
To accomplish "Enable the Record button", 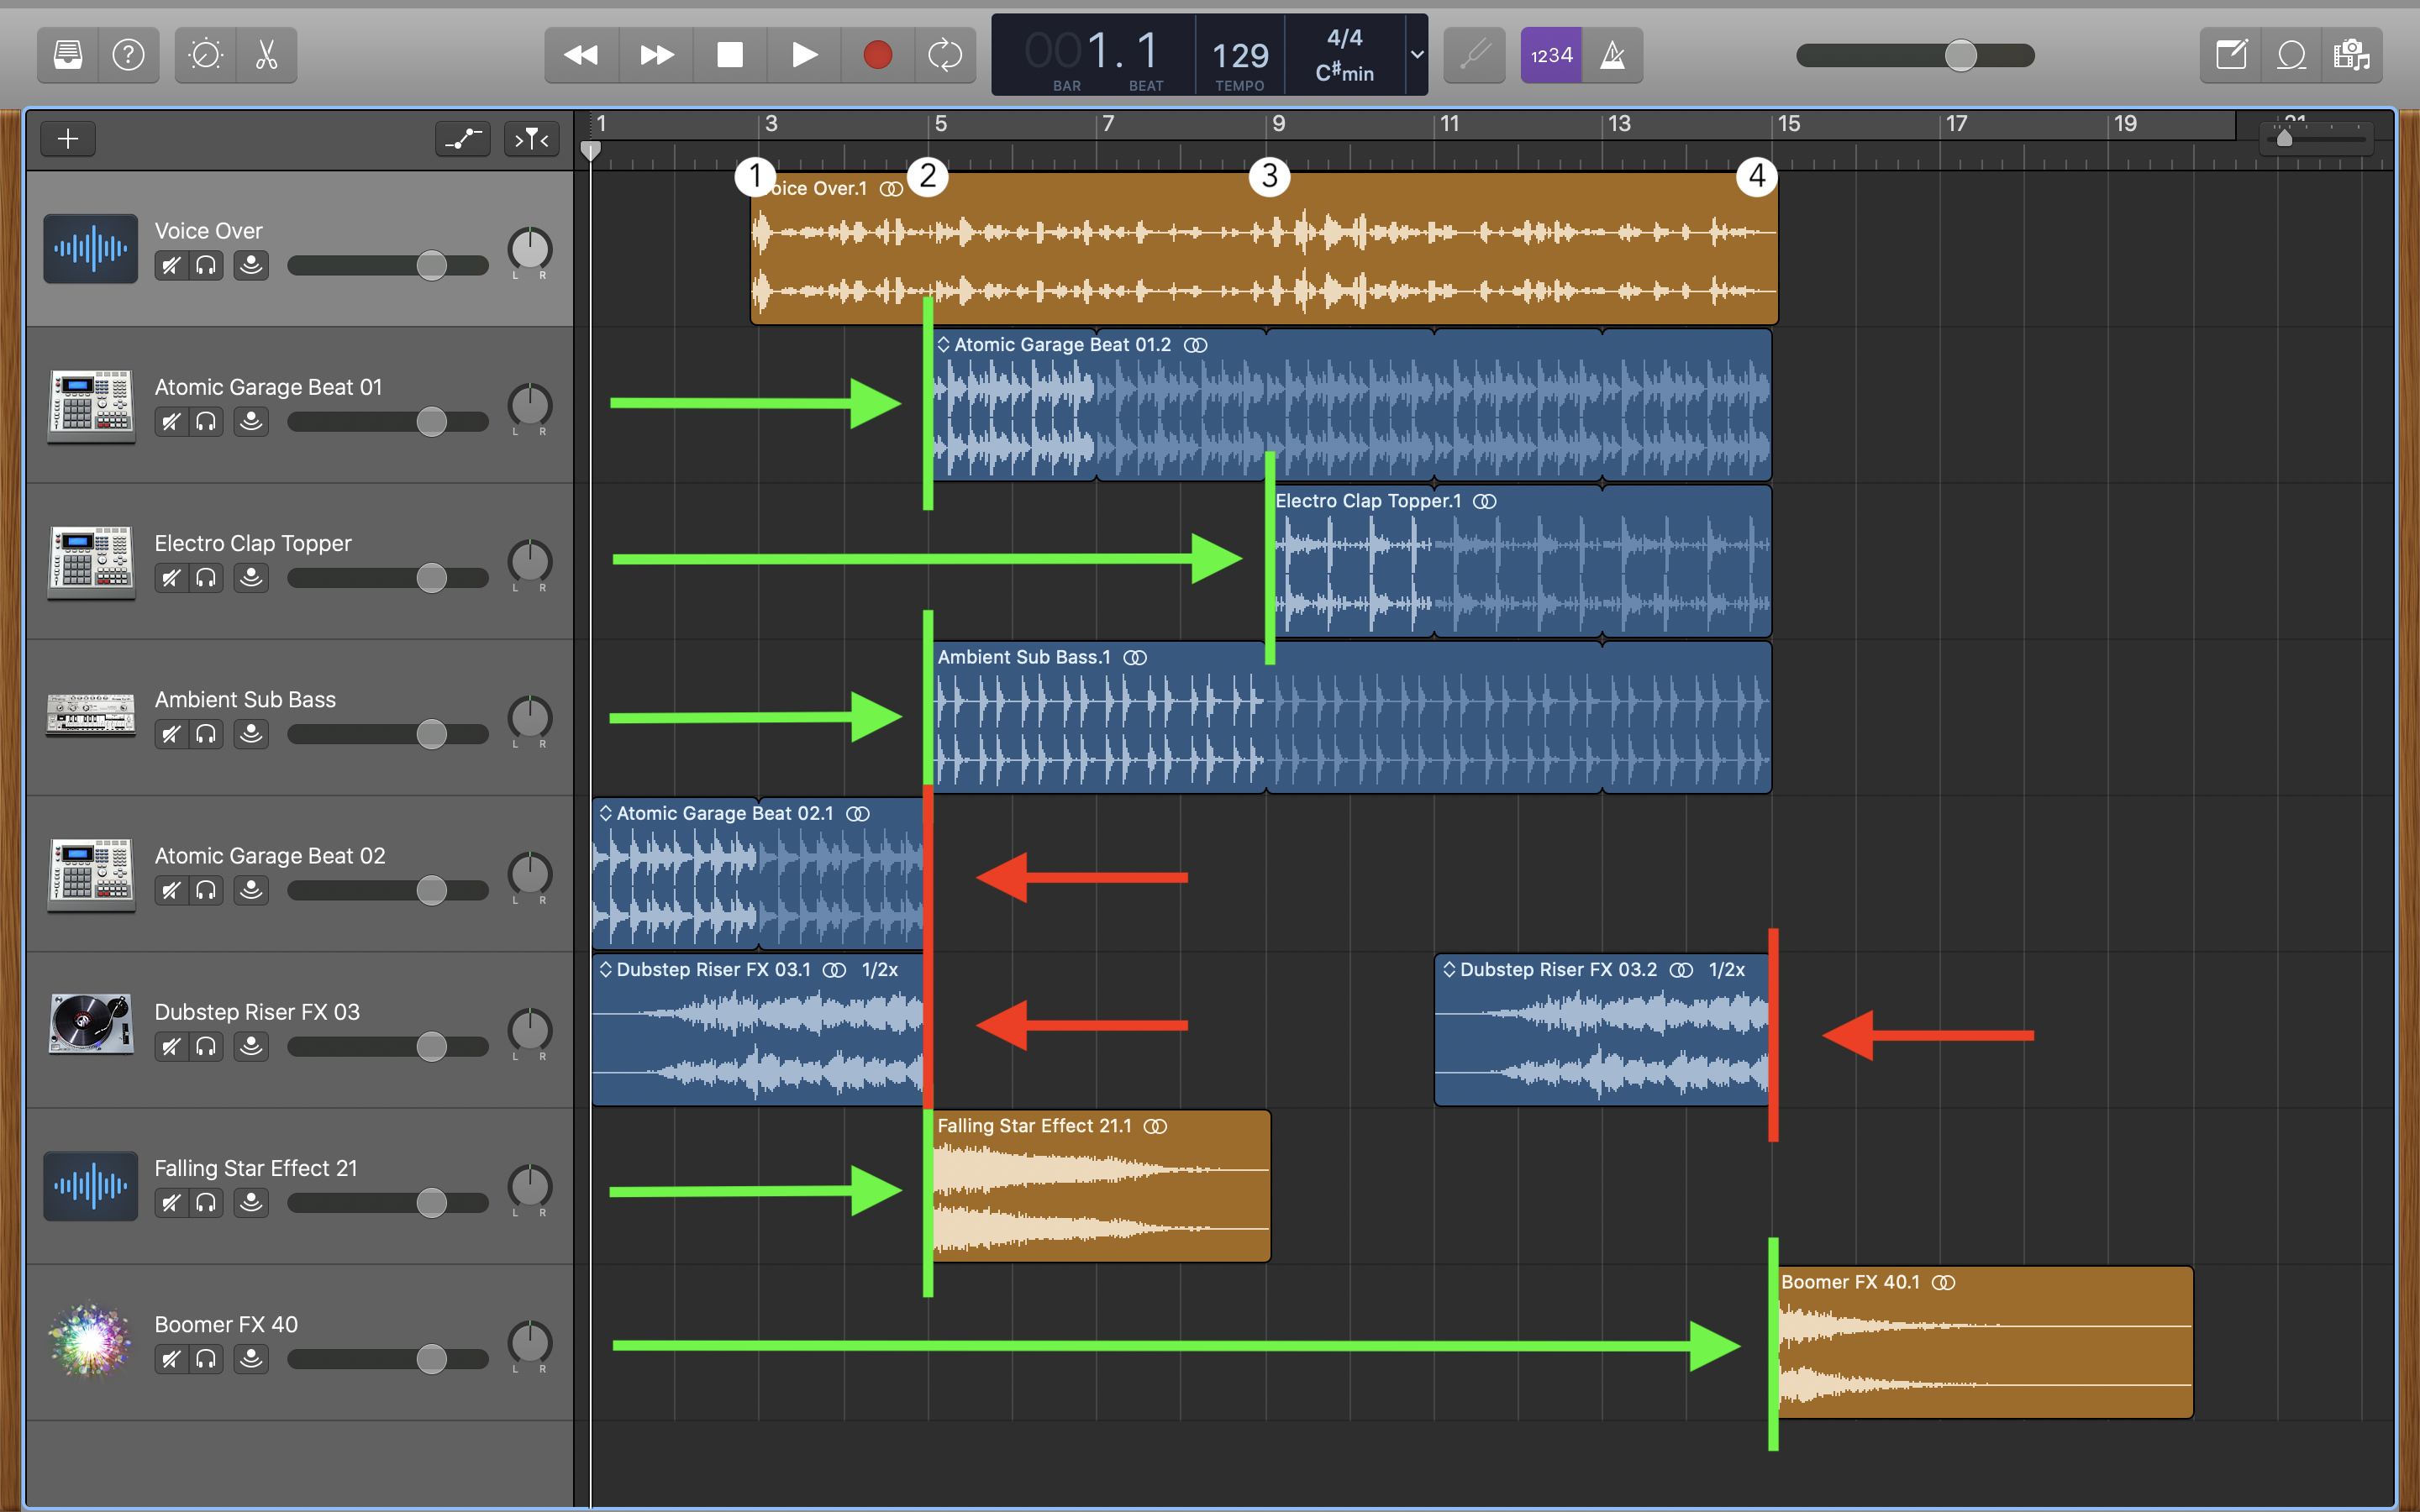I will pyautogui.click(x=877, y=55).
